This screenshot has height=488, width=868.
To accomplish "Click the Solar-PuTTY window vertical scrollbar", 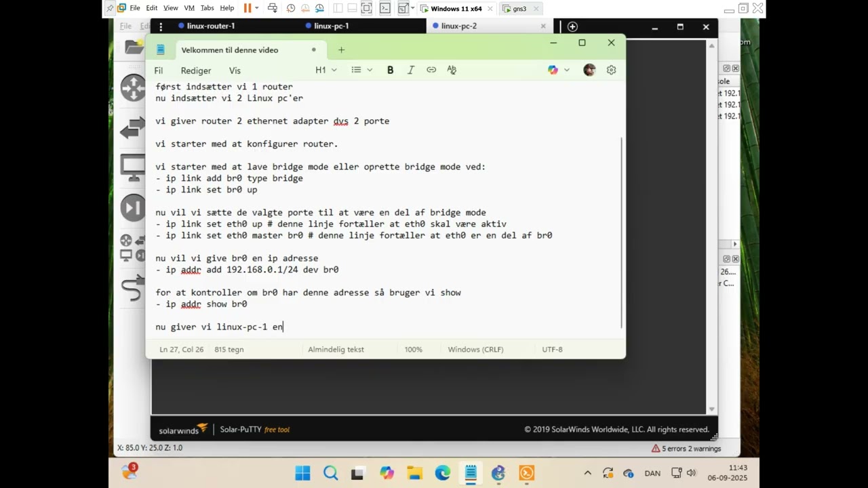I will [x=711, y=227].
